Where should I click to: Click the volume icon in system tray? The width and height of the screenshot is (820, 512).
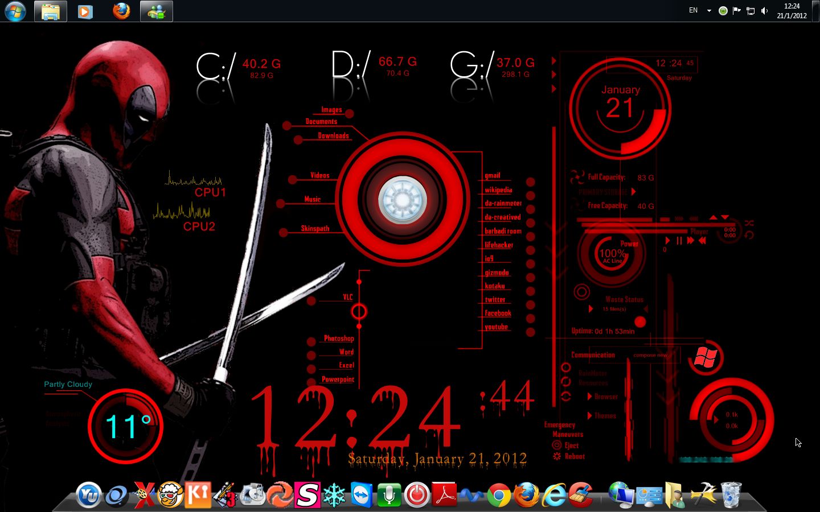[764, 11]
